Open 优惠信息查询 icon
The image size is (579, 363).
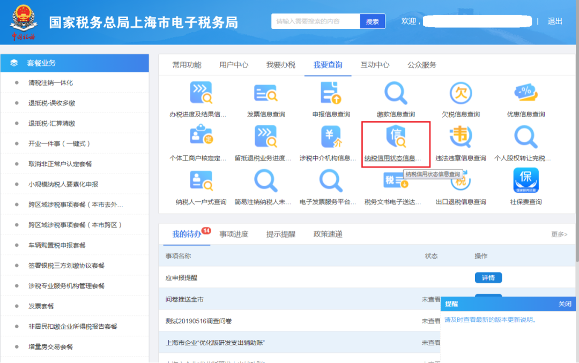pyautogui.click(x=525, y=93)
